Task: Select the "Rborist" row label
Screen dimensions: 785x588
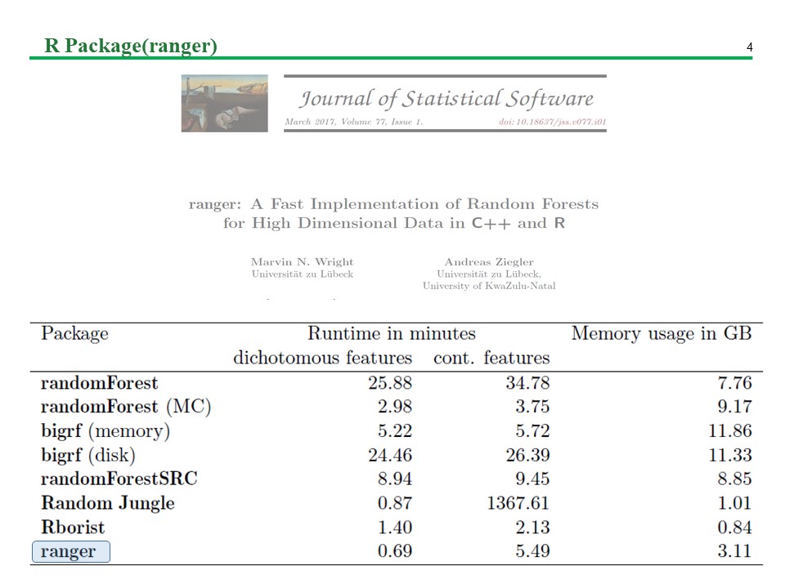Action: click(73, 528)
